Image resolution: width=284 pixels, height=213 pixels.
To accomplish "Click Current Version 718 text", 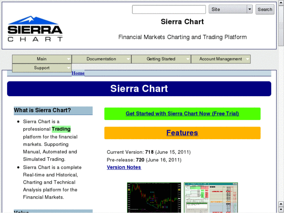I will [149, 152].
